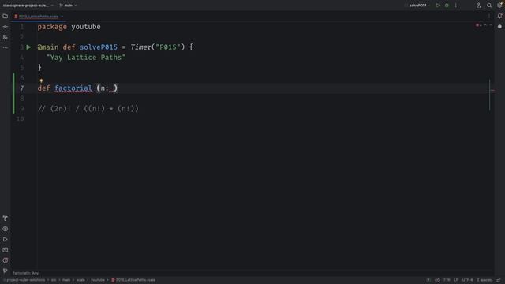This screenshot has width=505, height=284.
Task: Click the "Yay Lattice Paths" string literal
Action: click(x=86, y=58)
